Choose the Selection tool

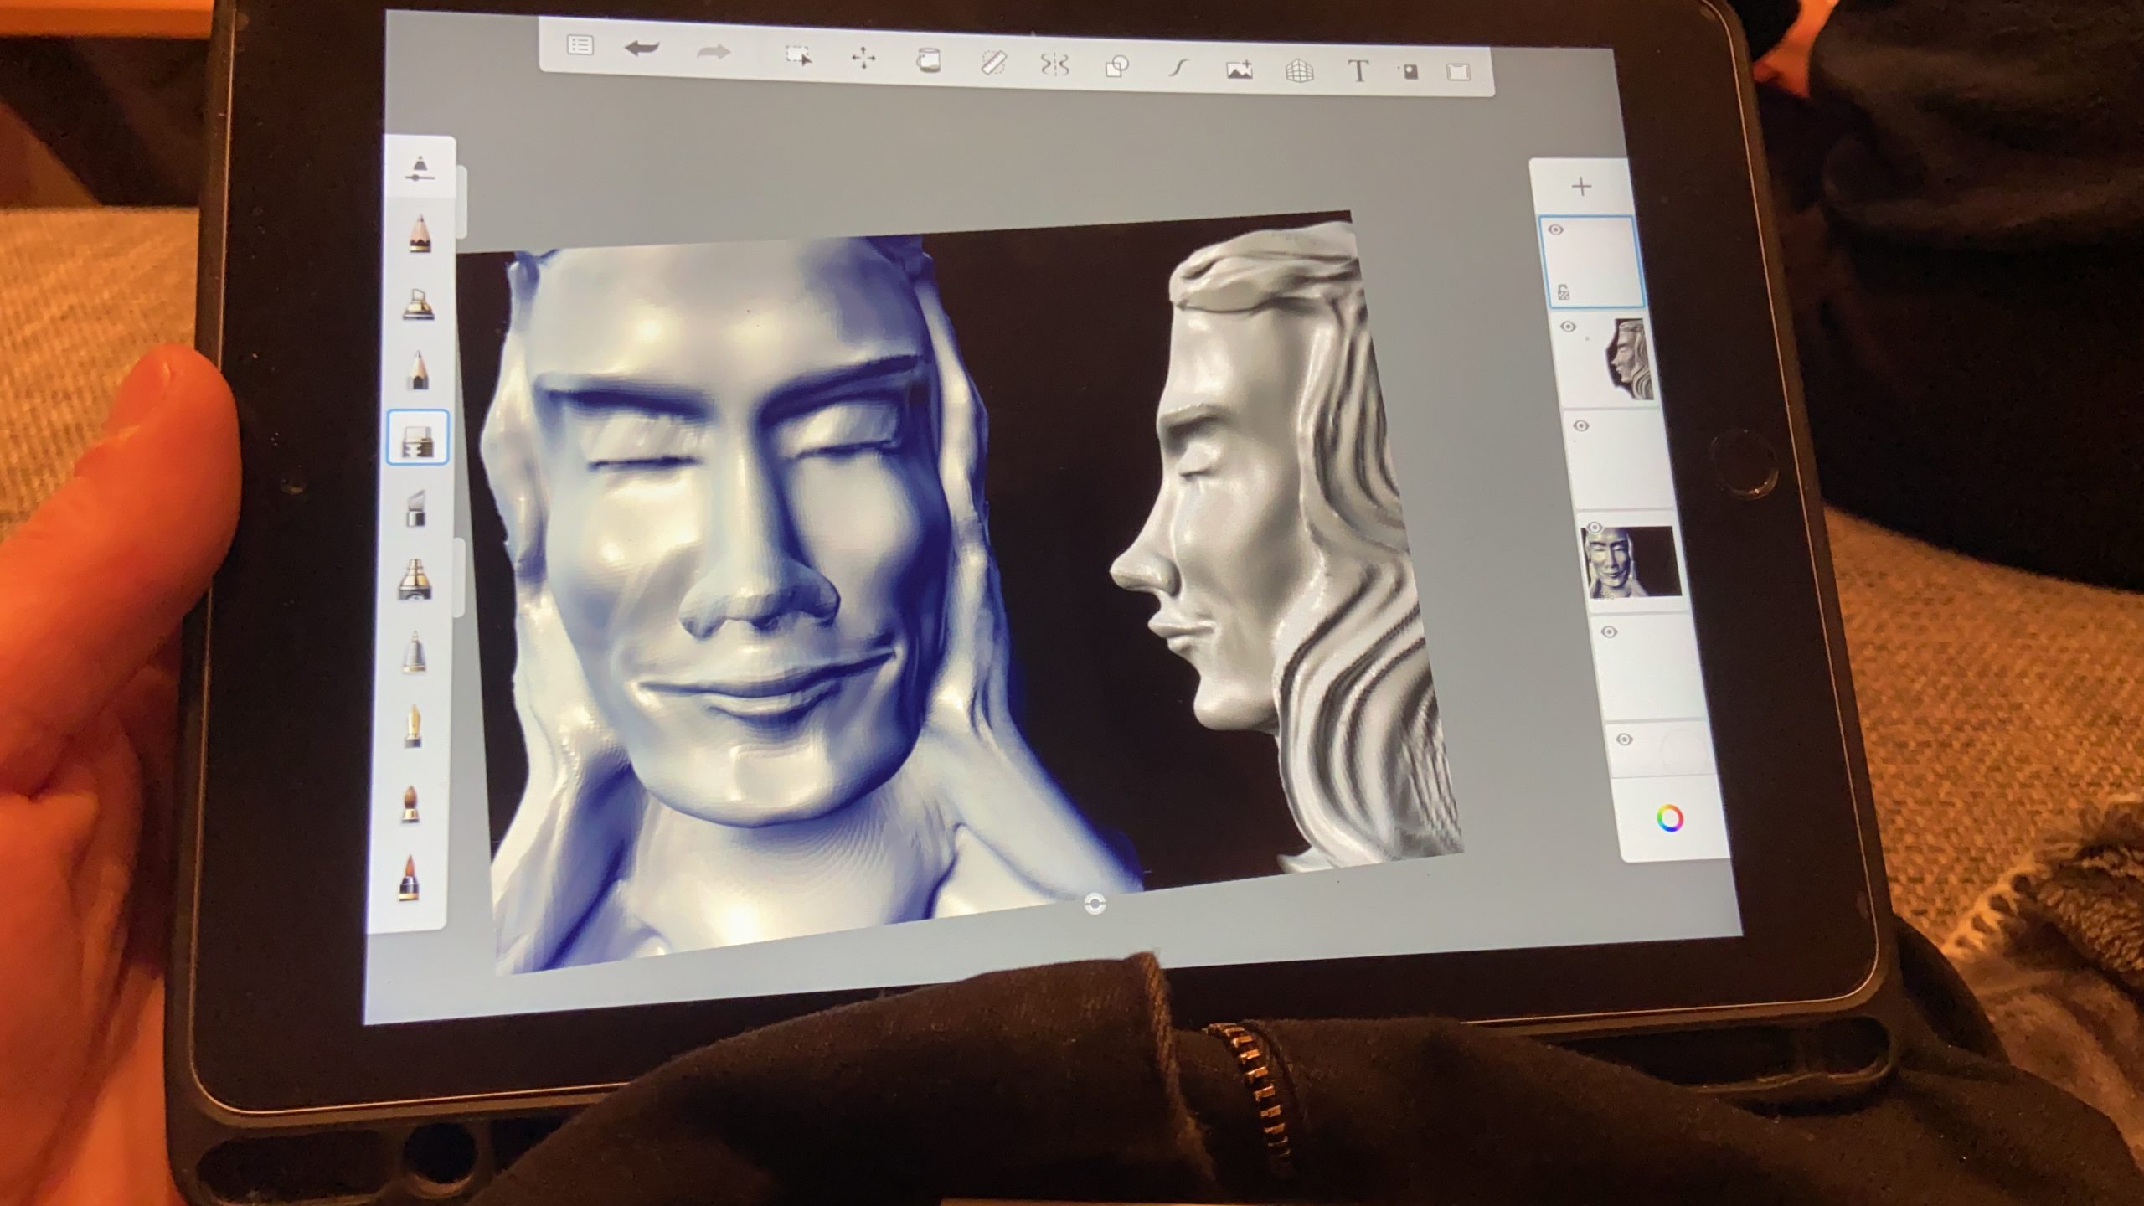(798, 56)
